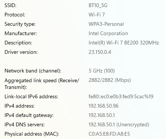This screenshot has width=166, height=139.
Task: Click the 5 GHz (100) network band value
Action: [x=102, y=71]
